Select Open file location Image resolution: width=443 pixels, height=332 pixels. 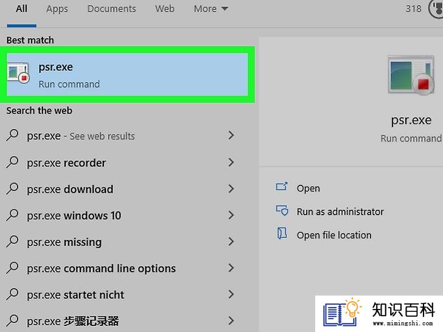coord(334,235)
